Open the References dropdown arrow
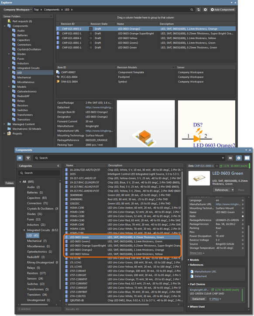Viewport: 254px width, 316px height. coord(233,190)
